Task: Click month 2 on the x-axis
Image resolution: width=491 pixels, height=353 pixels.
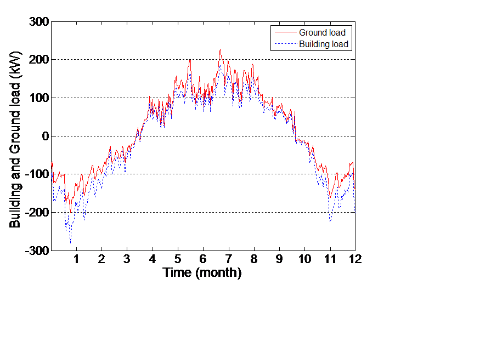Action: point(101,259)
